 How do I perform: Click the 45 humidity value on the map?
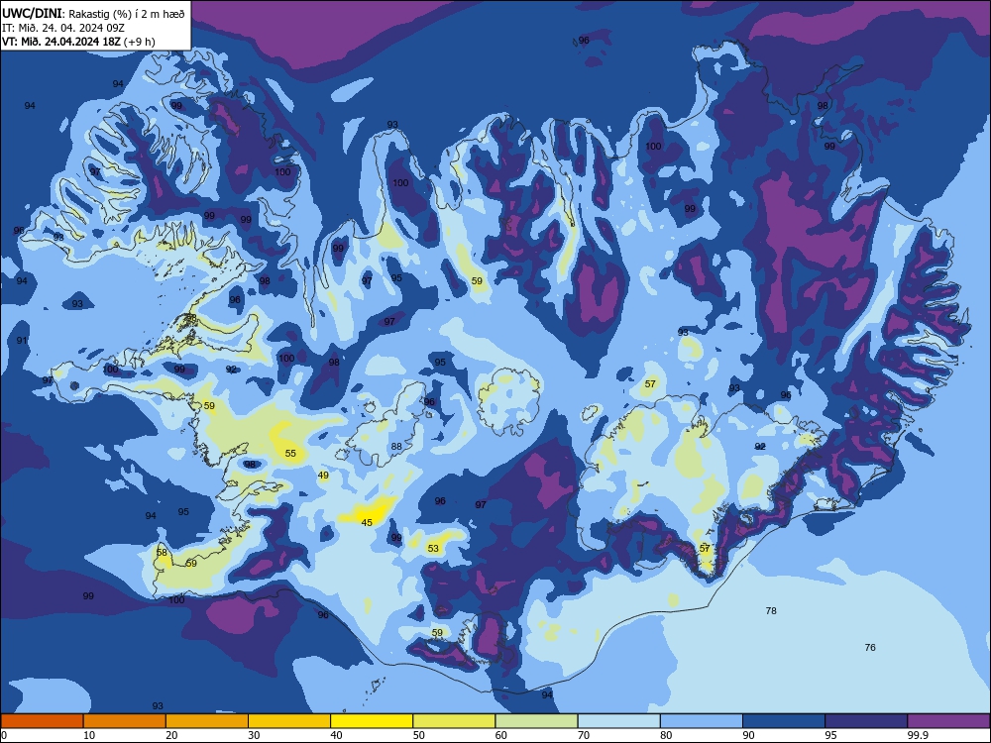(x=367, y=522)
